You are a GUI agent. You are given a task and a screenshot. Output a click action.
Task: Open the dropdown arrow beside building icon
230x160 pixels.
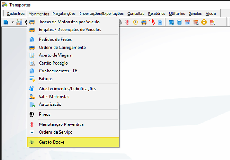click(x=13, y=22)
